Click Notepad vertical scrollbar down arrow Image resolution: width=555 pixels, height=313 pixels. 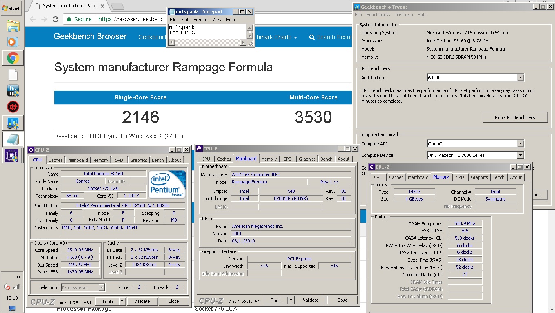coord(250,36)
